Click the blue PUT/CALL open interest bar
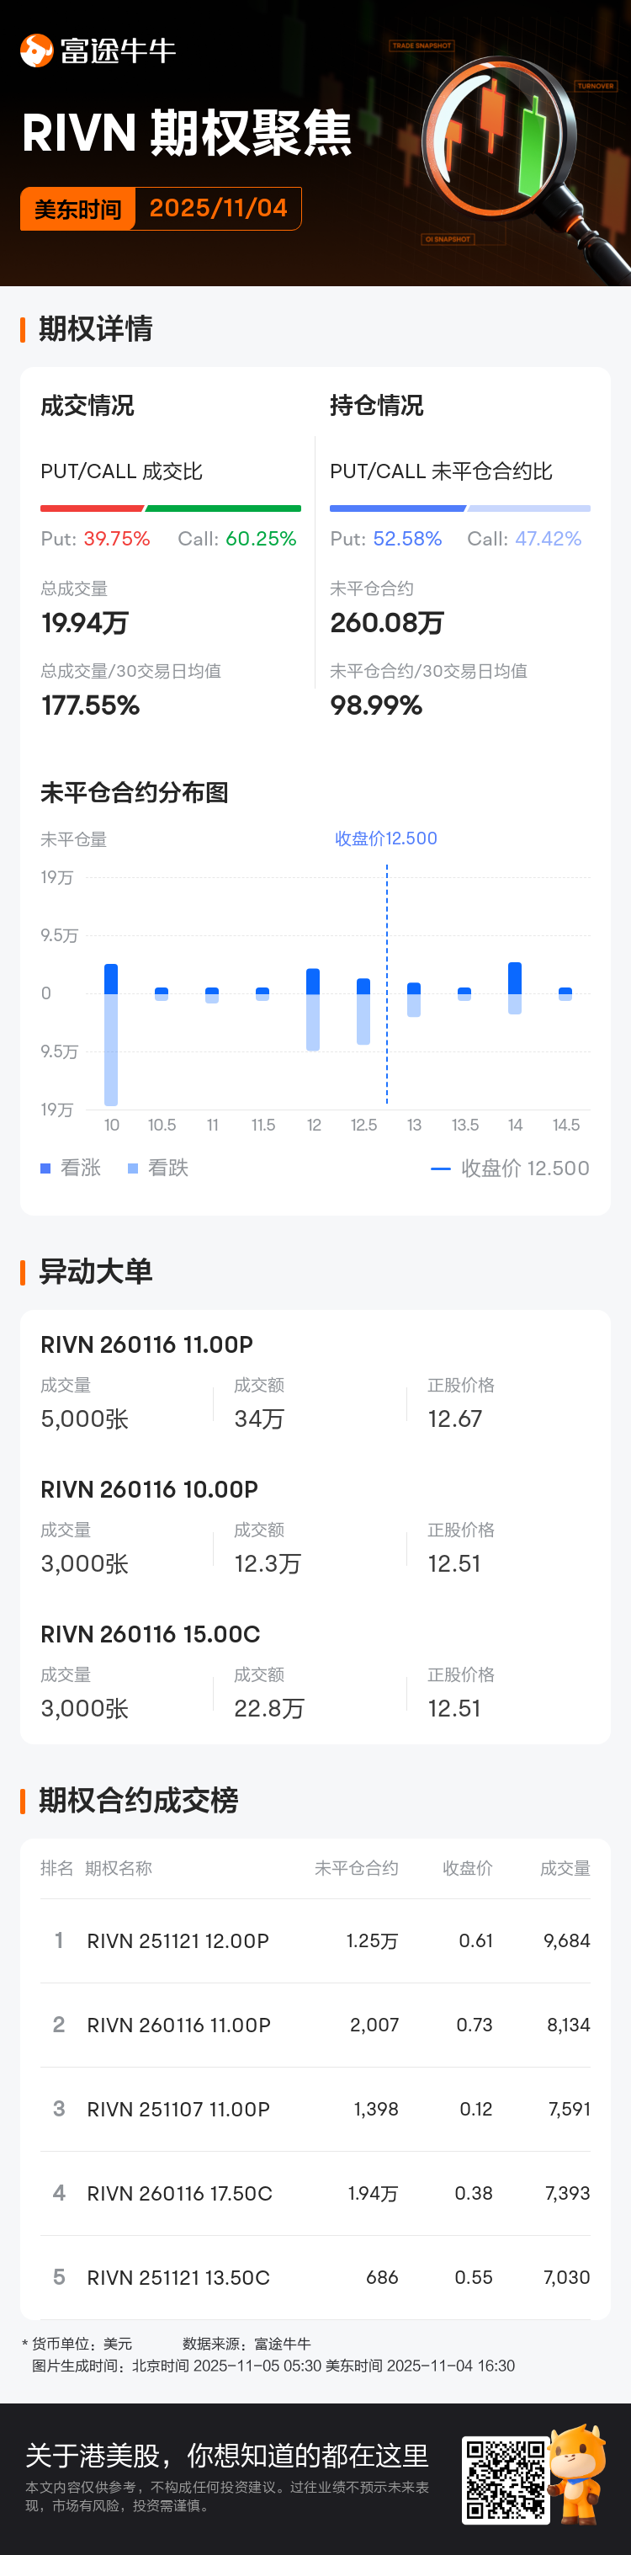Image resolution: width=631 pixels, height=2555 pixels. pos(459,508)
